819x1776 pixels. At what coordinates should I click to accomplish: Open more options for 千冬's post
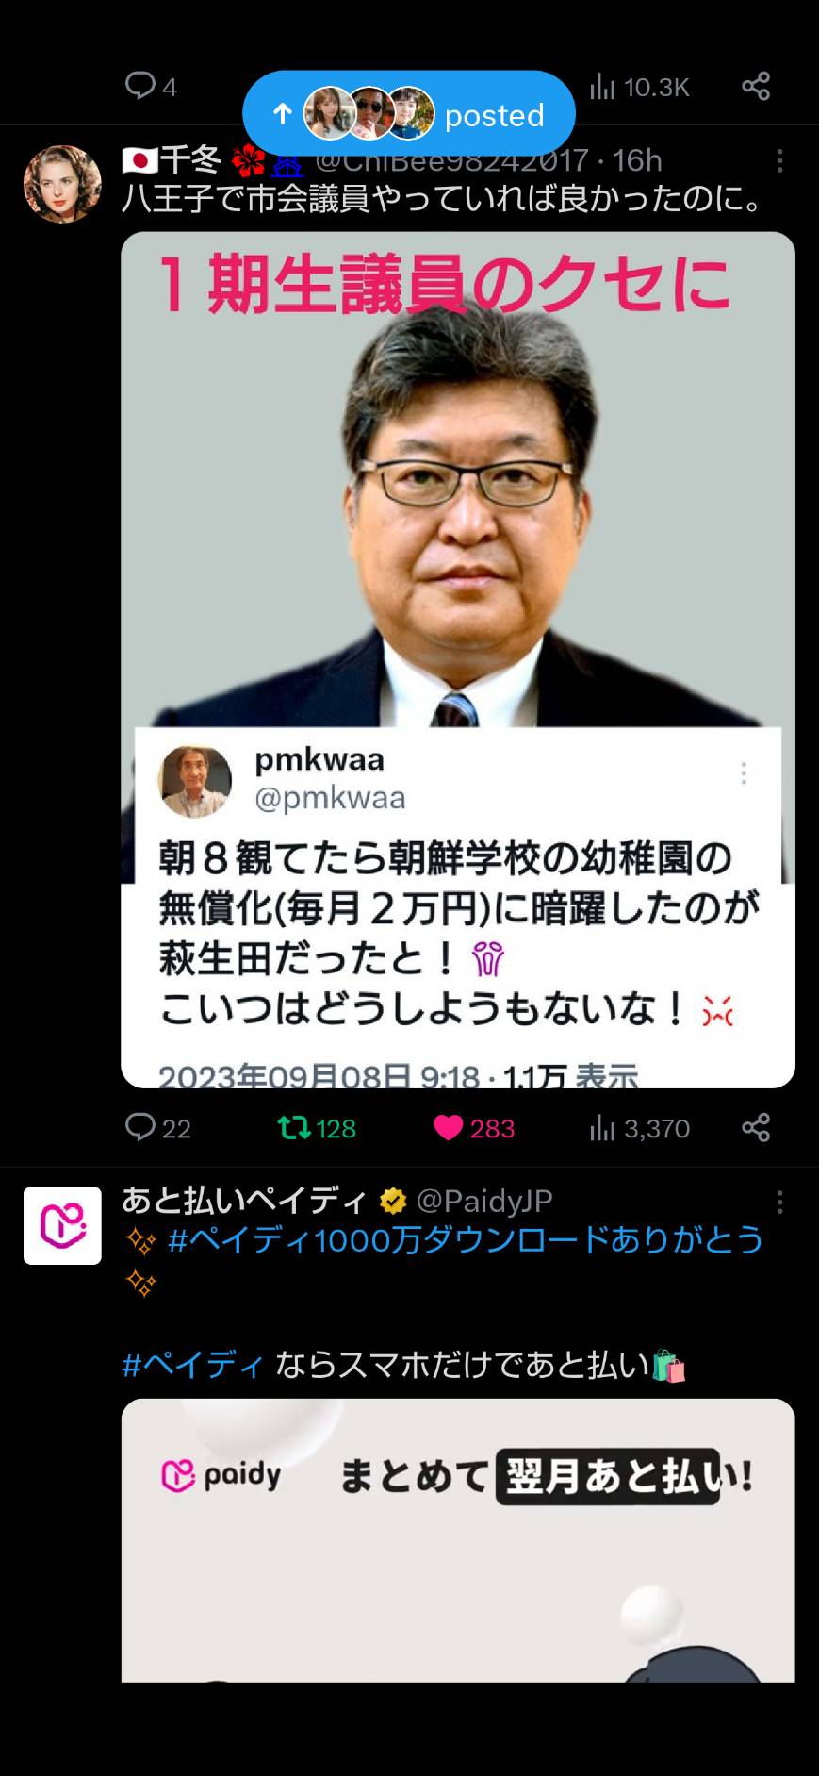779,161
